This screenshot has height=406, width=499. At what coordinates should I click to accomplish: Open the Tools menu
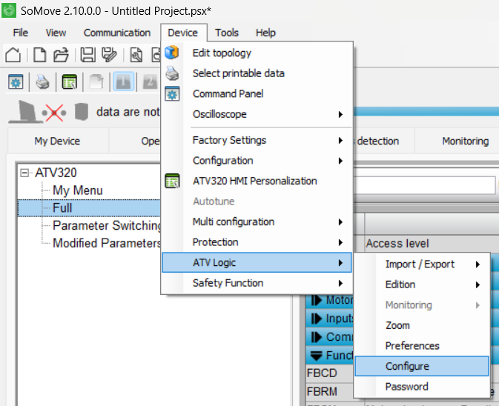point(227,33)
